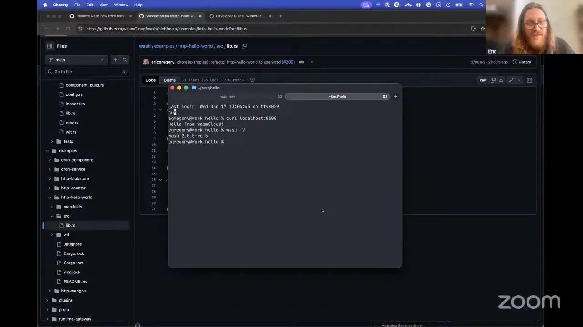Viewport: 583px width, 327px height.
Task: Expand the wit folder
Action: [x=52, y=235]
